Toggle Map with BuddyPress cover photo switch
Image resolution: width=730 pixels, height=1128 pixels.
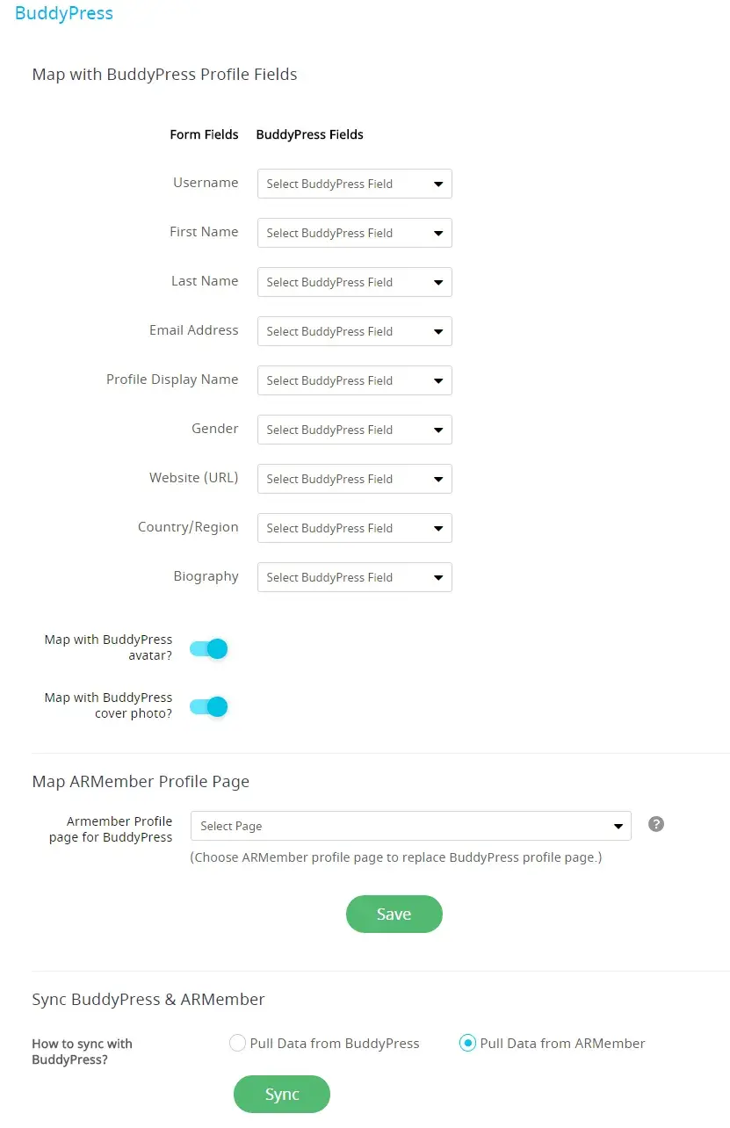point(209,706)
